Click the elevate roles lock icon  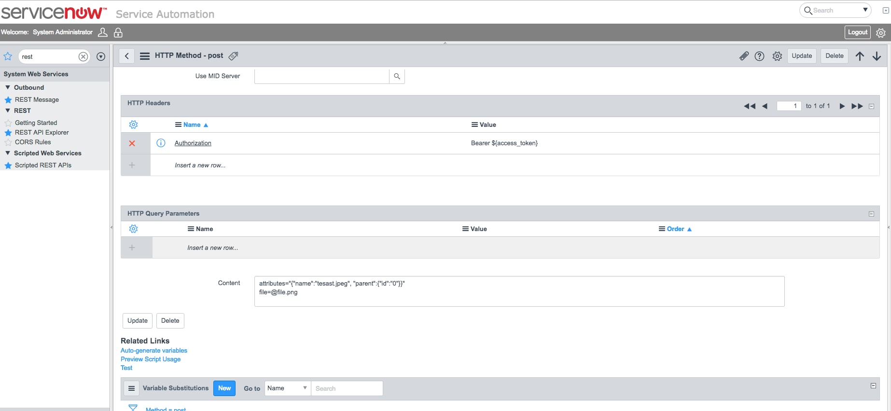(118, 32)
